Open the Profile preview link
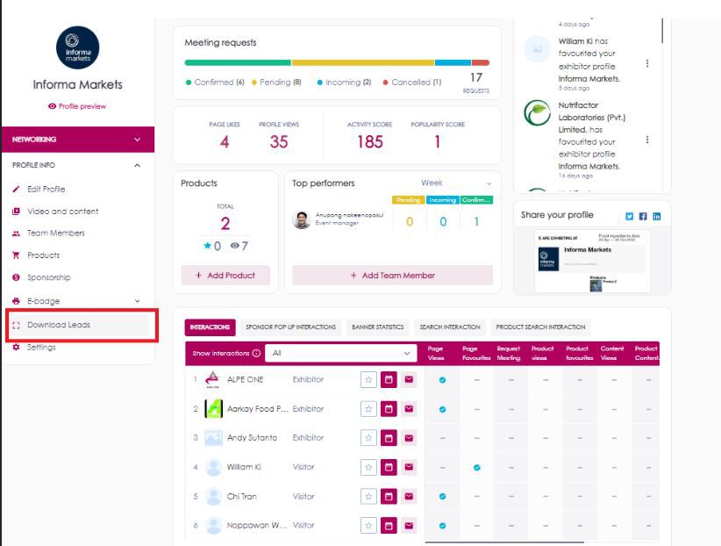 point(77,106)
